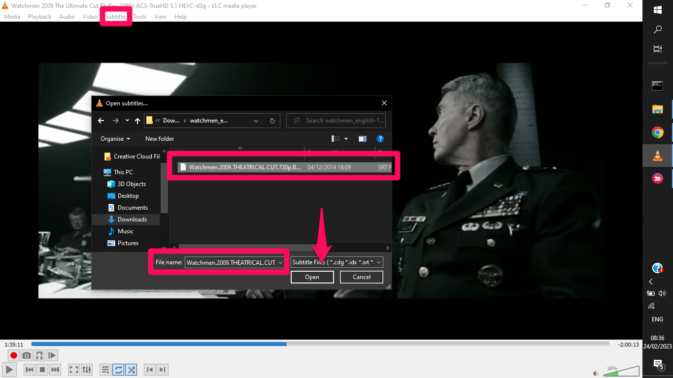673x378 pixels.
Task: Toggle loop repeat mode
Action: (118, 370)
